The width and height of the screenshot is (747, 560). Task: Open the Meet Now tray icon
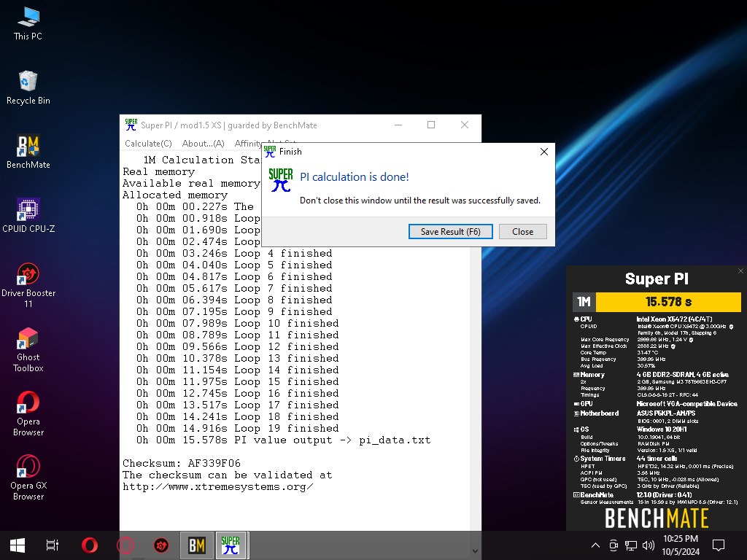pos(614,545)
